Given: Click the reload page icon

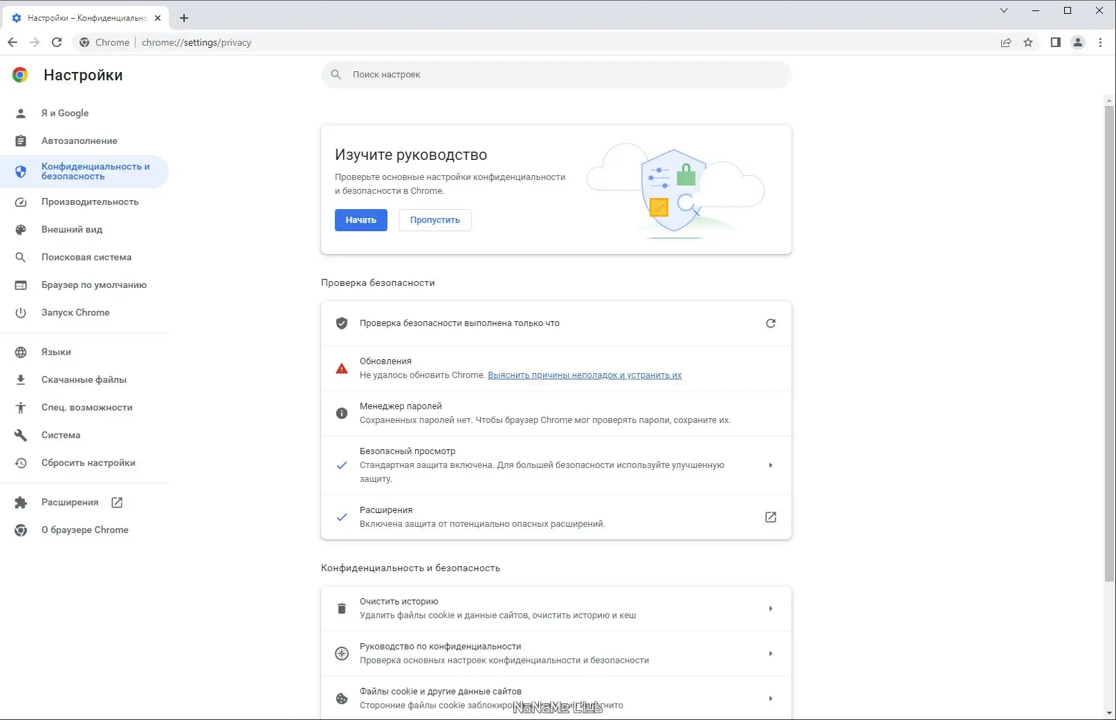Looking at the screenshot, I should (x=57, y=42).
